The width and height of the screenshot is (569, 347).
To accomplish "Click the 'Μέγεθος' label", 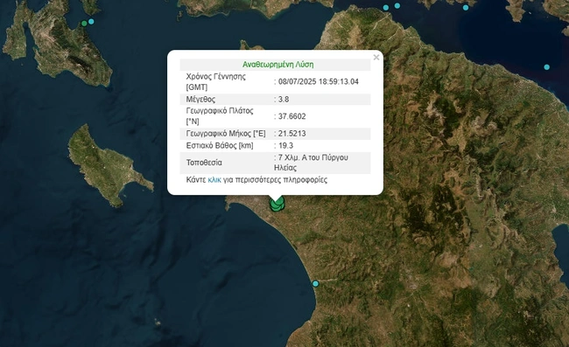I will tap(200, 100).
